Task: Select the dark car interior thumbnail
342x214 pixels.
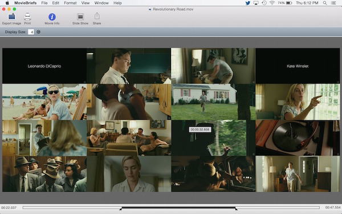Action: point(213,174)
